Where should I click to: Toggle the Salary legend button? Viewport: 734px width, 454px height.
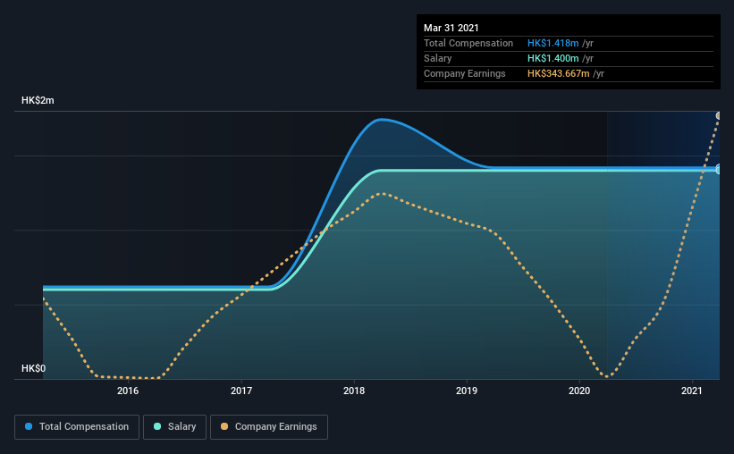click(x=174, y=427)
